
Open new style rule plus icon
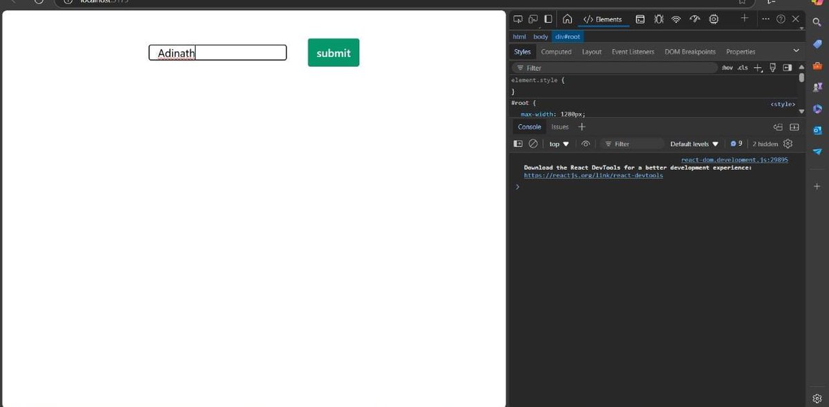point(758,67)
